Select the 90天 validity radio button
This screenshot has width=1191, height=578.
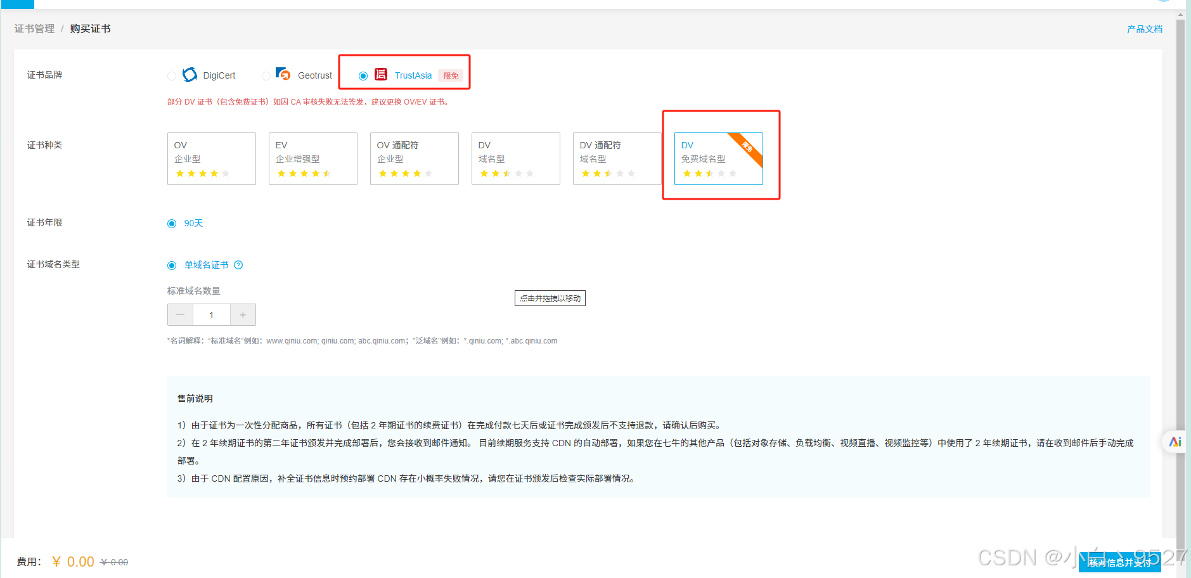point(172,224)
